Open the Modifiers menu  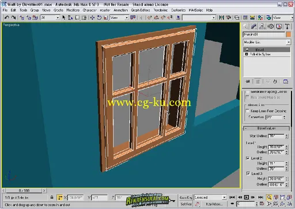coord(73,10)
